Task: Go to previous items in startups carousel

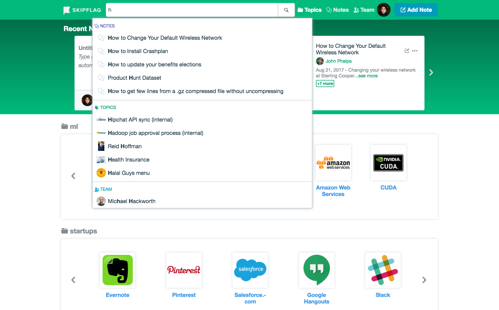Action: [73, 280]
